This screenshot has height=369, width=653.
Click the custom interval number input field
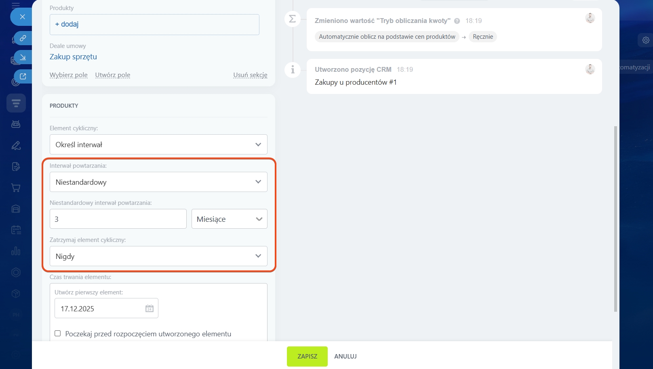pyautogui.click(x=118, y=219)
